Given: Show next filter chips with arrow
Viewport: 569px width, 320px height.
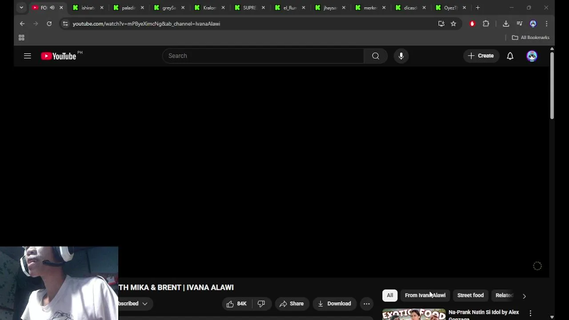Looking at the screenshot, I should point(524,296).
